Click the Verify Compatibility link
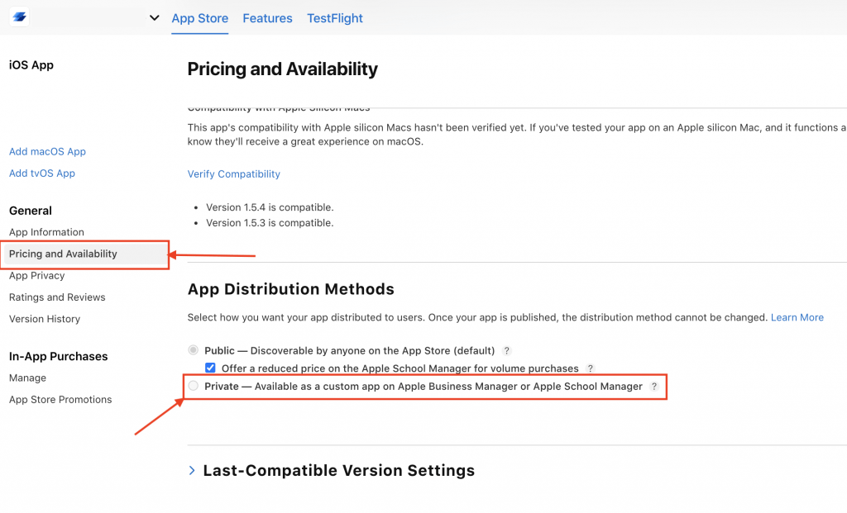This screenshot has height=513, width=847. 234,174
